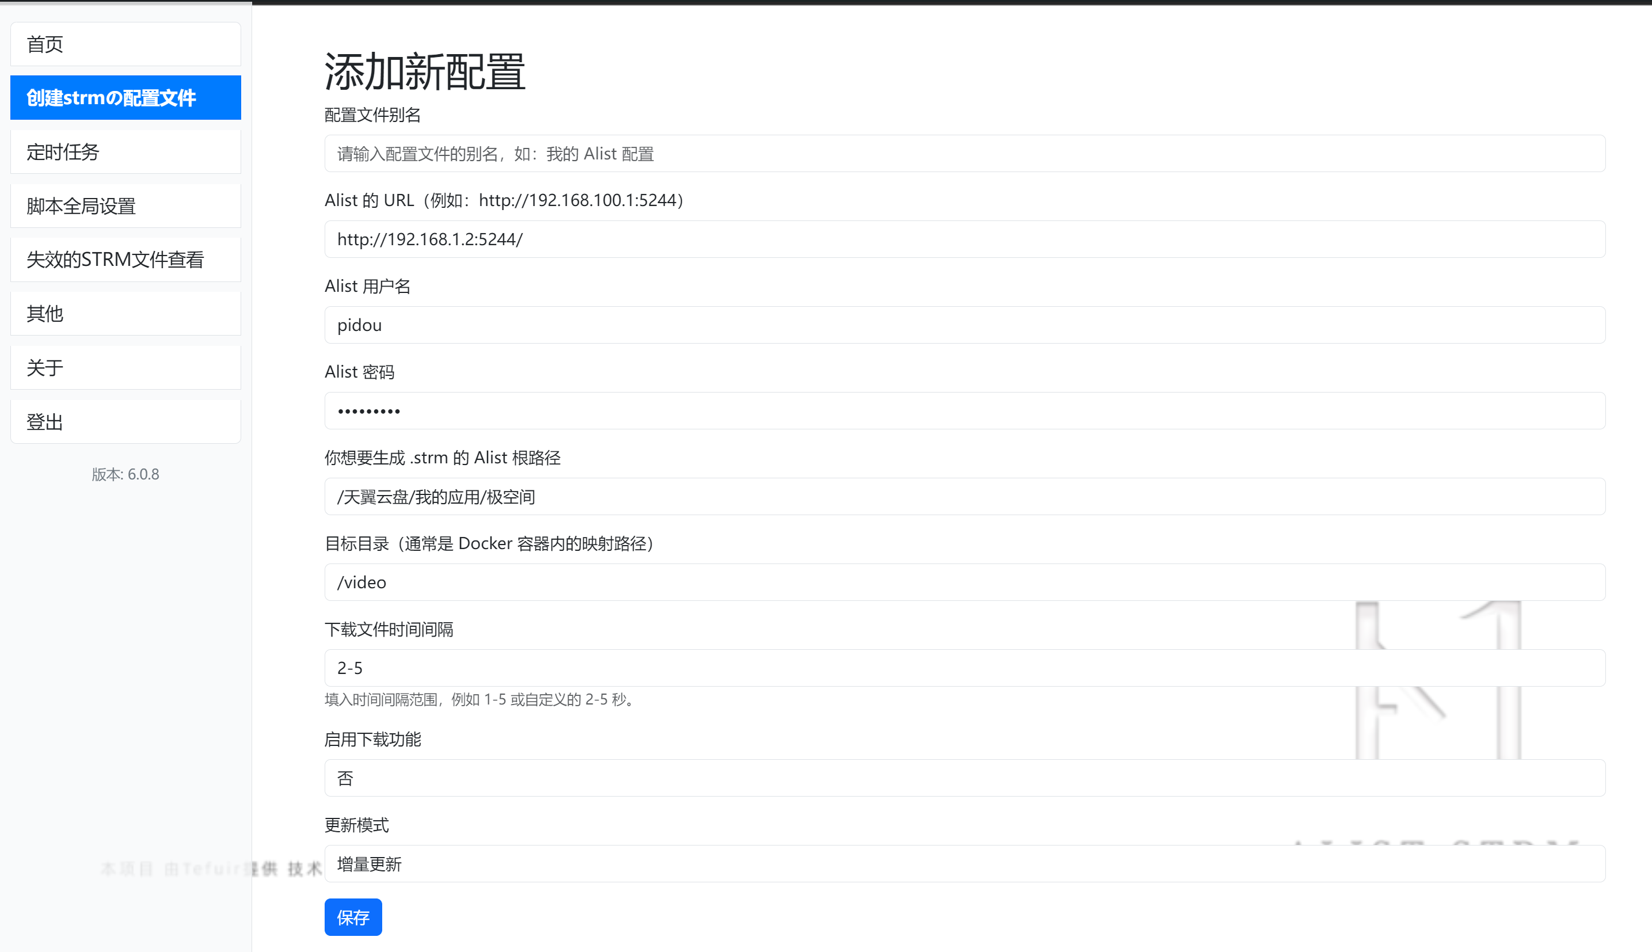This screenshot has height=952, width=1652.
Task: Click the Alist 密码 field
Action: point(964,410)
